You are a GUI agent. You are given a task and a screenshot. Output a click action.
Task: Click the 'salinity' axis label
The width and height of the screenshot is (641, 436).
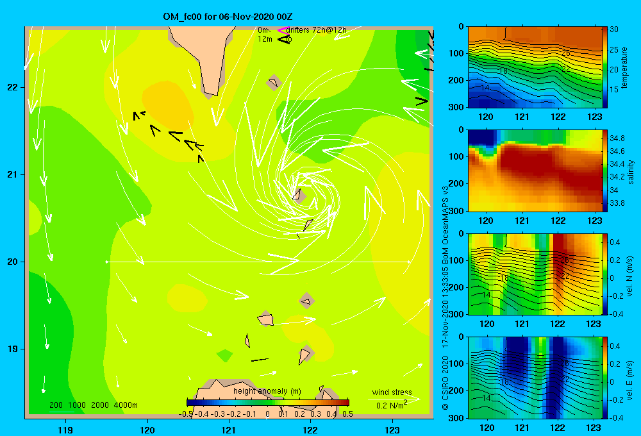[x=631, y=172]
